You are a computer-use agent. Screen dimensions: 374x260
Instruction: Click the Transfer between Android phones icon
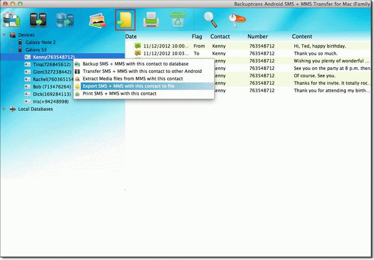click(38, 19)
